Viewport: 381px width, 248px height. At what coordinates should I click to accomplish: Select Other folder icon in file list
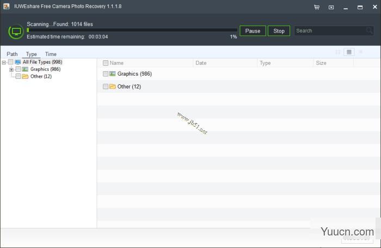click(113, 86)
